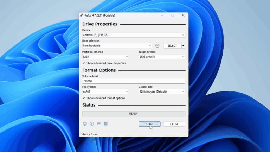The width and height of the screenshot is (270, 152).
Task: Click the Drive Properties heading
Action: (100, 24)
